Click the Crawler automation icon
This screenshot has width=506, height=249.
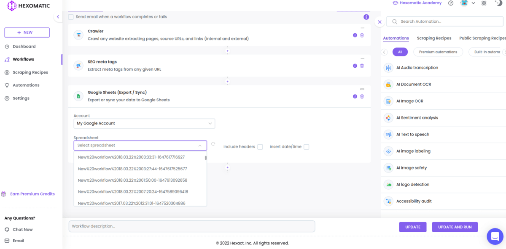[x=78, y=35]
